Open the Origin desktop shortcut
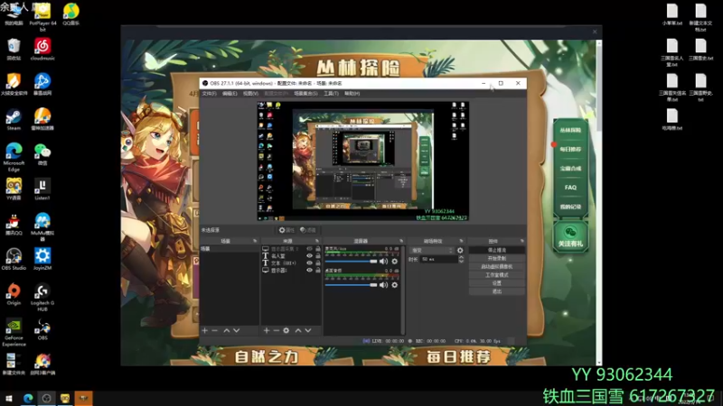 14,295
